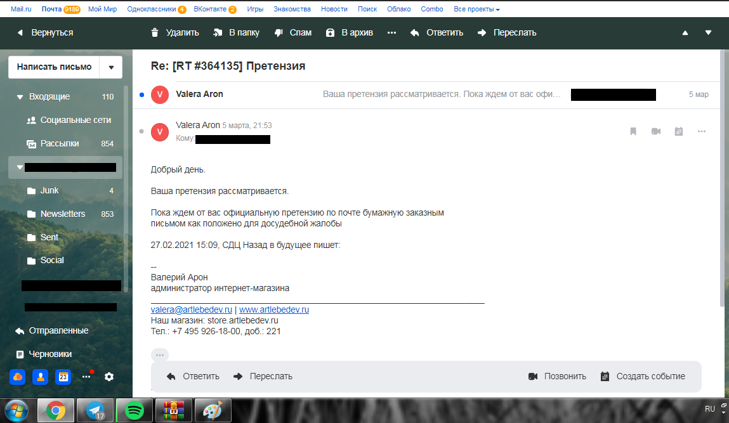Open the www.artlebedev.ru link
Viewport: 729px width, 423px height.
(x=273, y=310)
